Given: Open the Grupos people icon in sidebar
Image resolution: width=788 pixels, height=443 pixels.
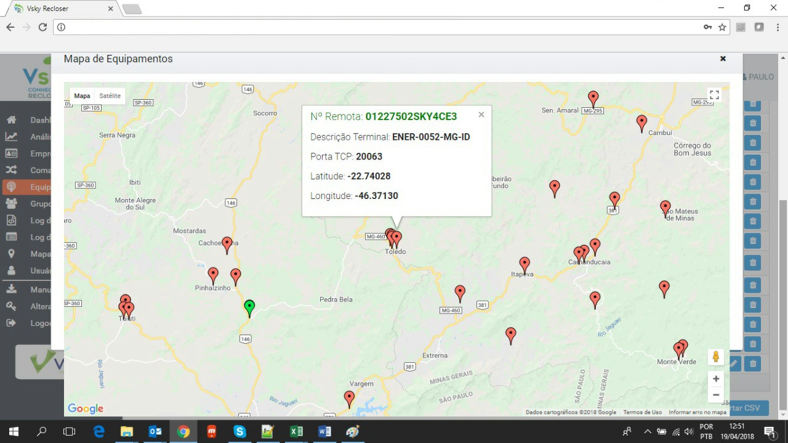Looking at the screenshot, I should tap(11, 203).
